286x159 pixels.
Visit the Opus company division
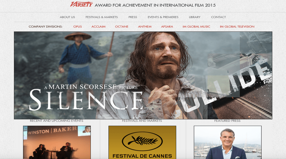[x=78, y=27]
